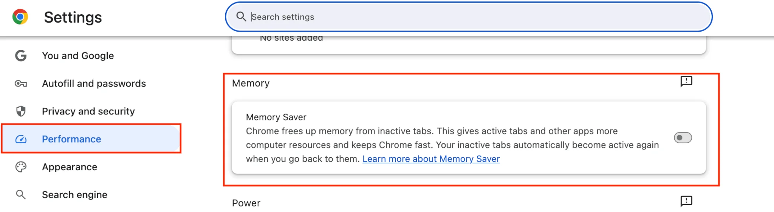Viewport: 774px width, 212px height.
Task: Open the Learn more about Memory Saver link
Action: coord(431,159)
